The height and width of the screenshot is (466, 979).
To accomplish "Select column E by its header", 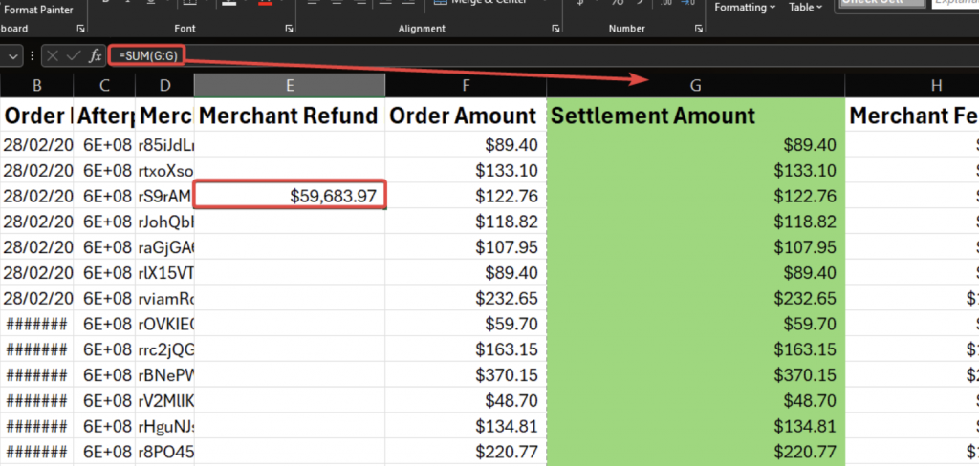I will click(290, 86).
